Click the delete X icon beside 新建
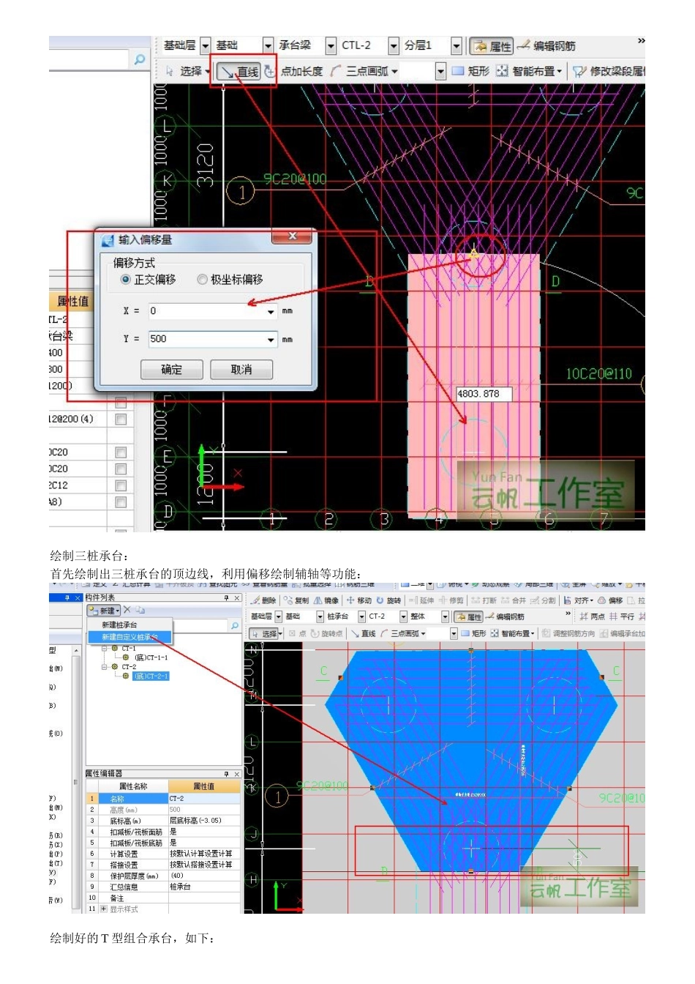This screenshot has height=984, width=695. (127, 610)
